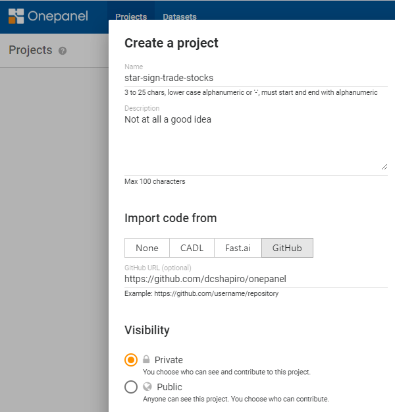Open the Datasets tab in header

tap(180, 17)
